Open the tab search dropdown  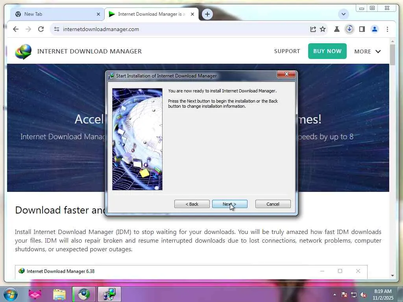(x=343, y=14)
